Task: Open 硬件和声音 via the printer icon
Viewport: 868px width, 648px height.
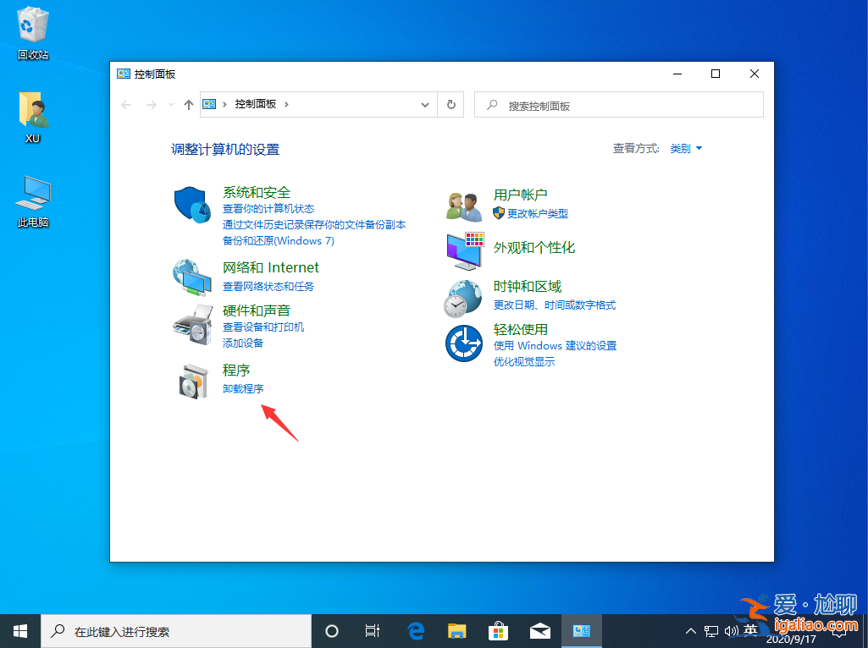Action: (x=191, y=323)
